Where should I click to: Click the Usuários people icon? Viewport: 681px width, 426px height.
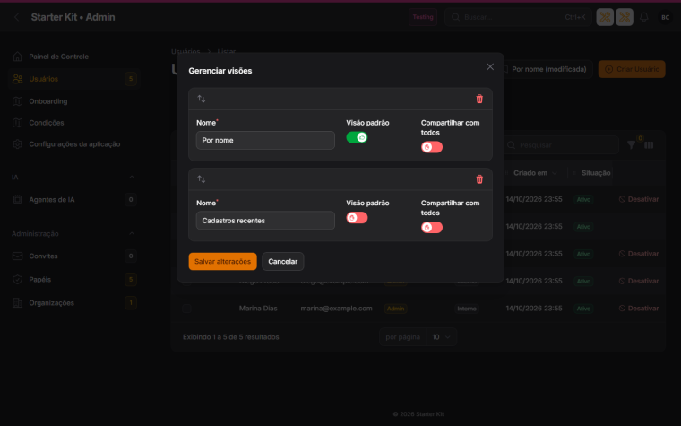17,79
